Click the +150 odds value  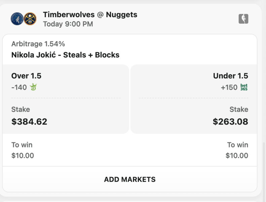(229, 88)
